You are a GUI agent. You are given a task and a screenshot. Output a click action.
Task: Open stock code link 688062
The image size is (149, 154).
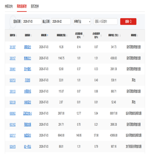13,113
